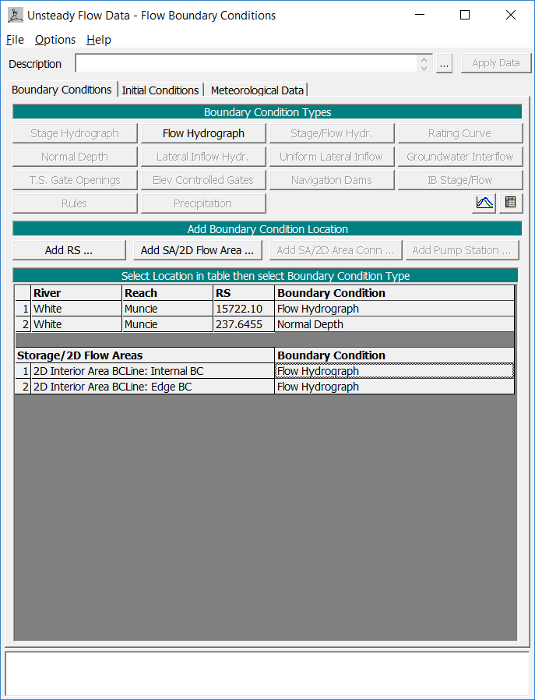This screenshot has width=535, height=700.
Task: Click the T.S. Gate Openings button
Action: point(75,180)
